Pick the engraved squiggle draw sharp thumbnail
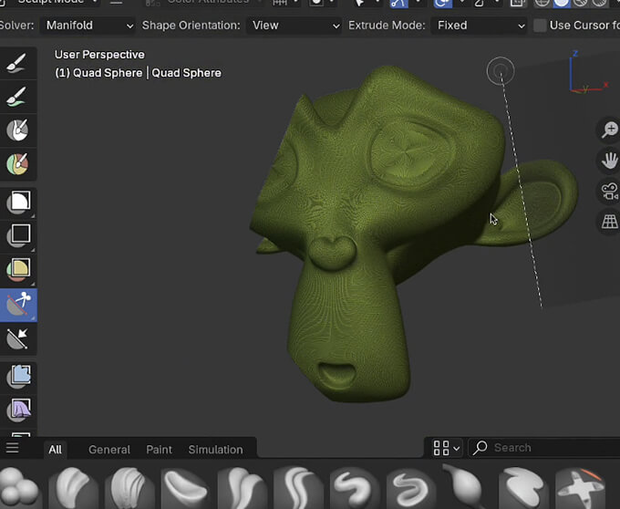The image size is (620, 509). click(411, 488)
